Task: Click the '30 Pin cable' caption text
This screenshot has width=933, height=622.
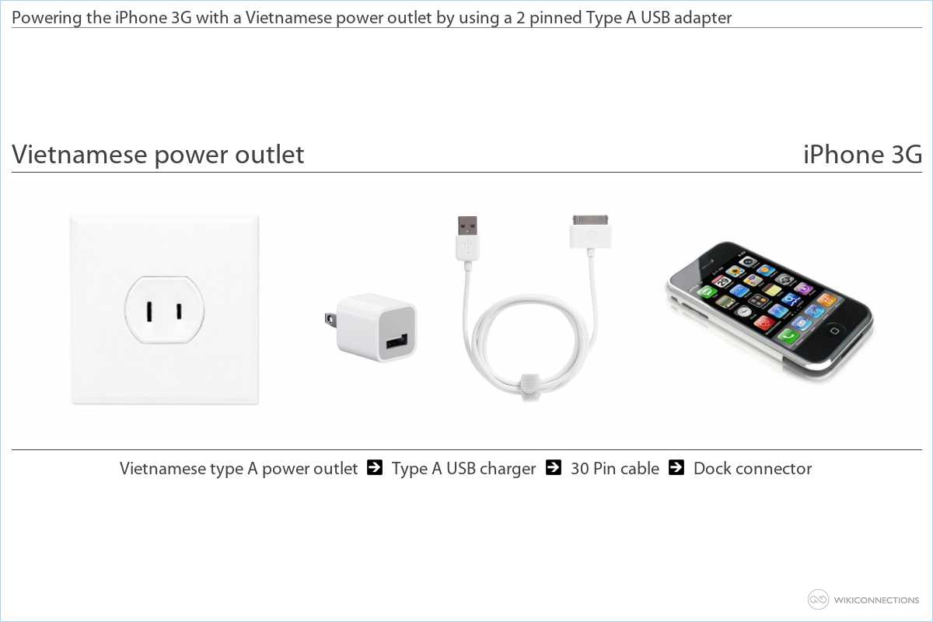Action: click(x=615, y=469)
